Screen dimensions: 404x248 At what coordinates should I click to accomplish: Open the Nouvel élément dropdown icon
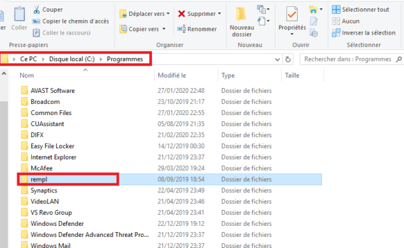tap(263, 10)
